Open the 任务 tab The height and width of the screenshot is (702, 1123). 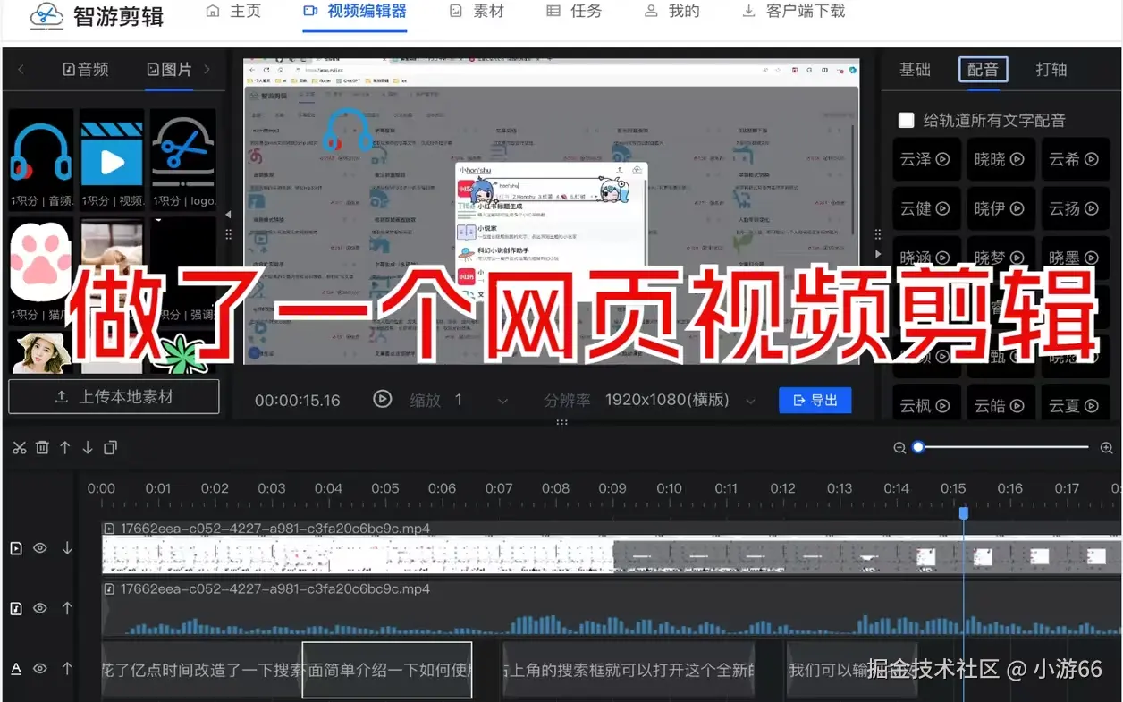pos(574,12)
